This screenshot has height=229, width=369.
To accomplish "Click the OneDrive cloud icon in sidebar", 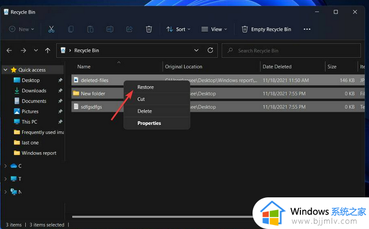I will pyautogui.click(x=14, y=166).
